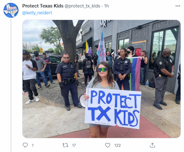The image size is (184, 152).
Task: Click the retweet arrows icon
Action: coord(65,145)
